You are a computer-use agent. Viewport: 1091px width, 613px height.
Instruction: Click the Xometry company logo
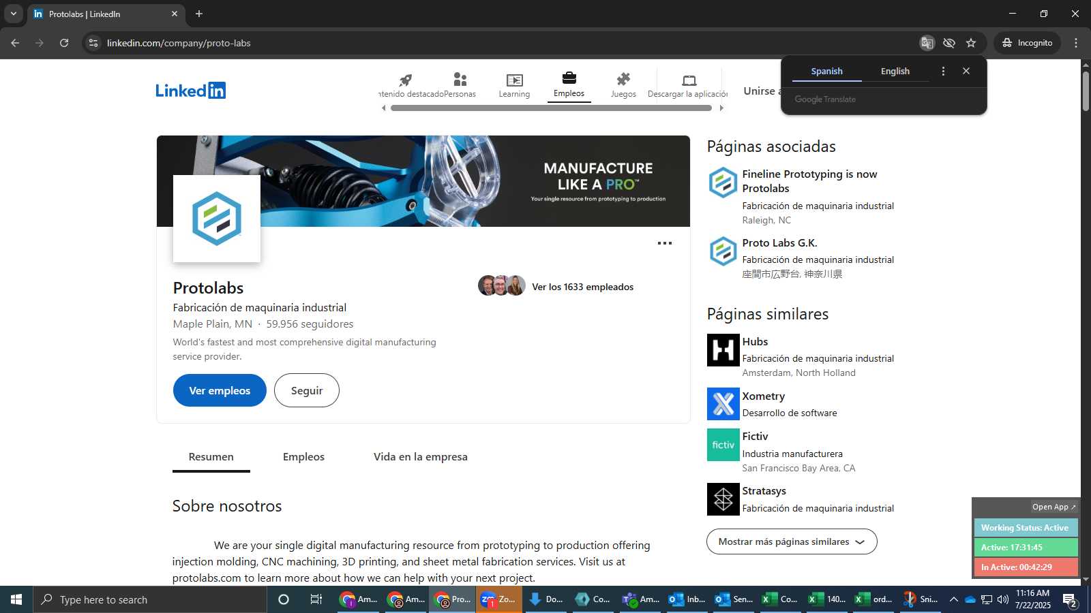point(723,404)
